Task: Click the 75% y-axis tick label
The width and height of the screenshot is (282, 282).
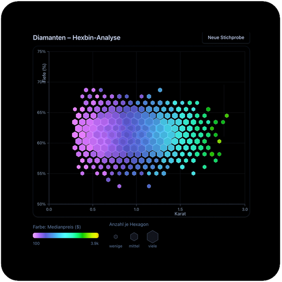Action: (x=41, y=52)
